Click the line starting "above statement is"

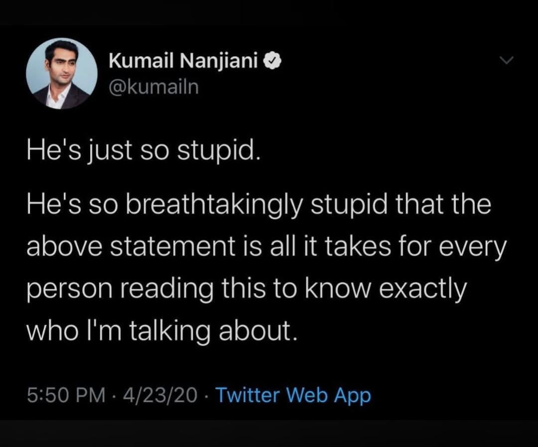tap(266, 248)
